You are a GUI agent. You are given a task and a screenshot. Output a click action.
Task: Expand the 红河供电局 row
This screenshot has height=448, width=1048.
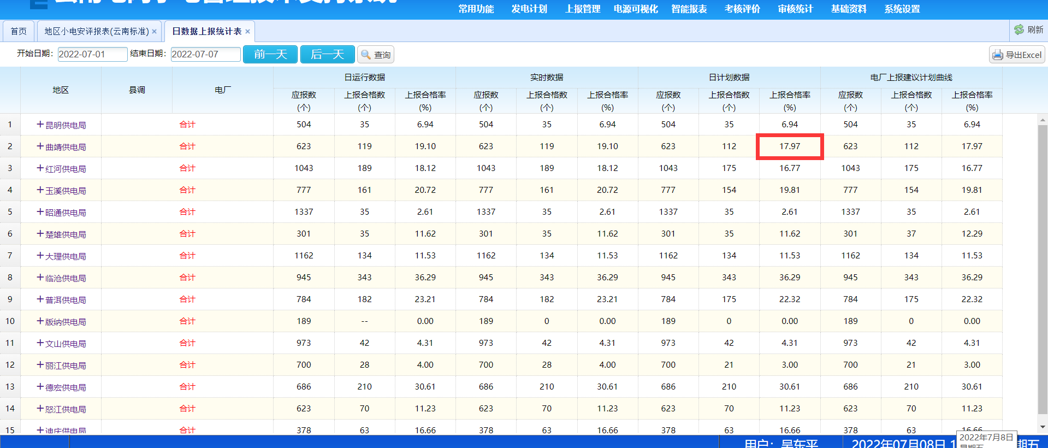point(40,168)
